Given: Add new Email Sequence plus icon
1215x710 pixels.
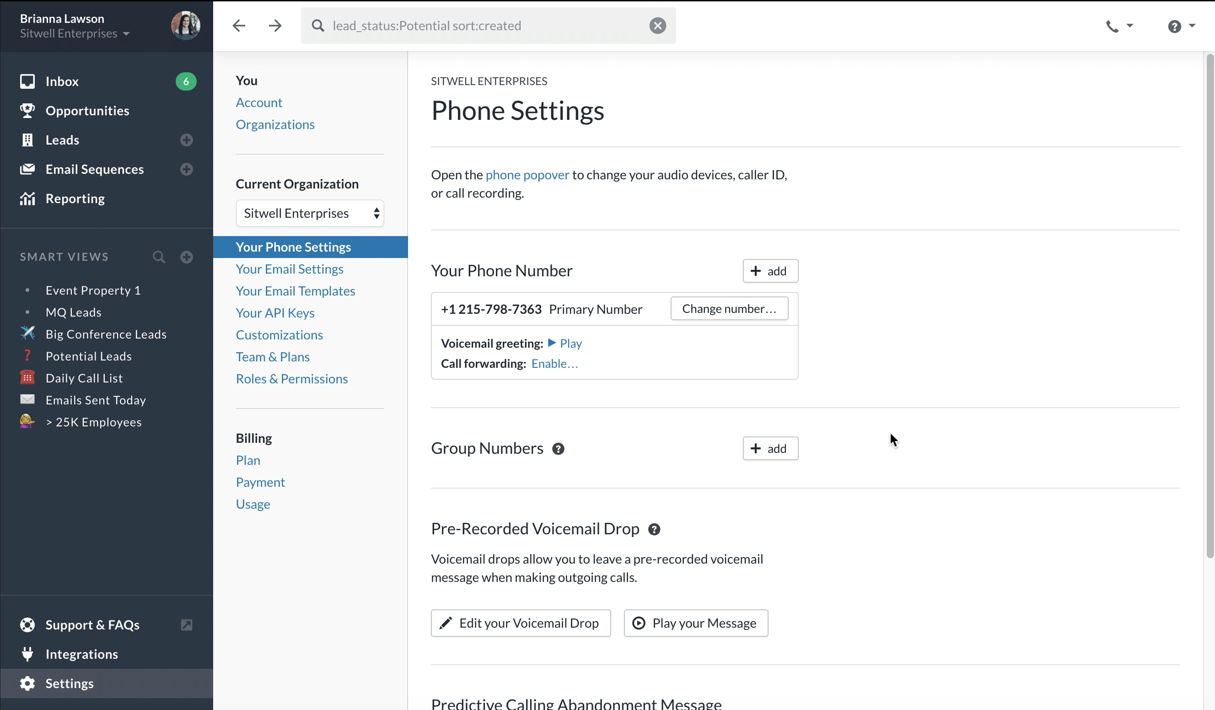Looking at the screenshot, I should pos(187,169).
